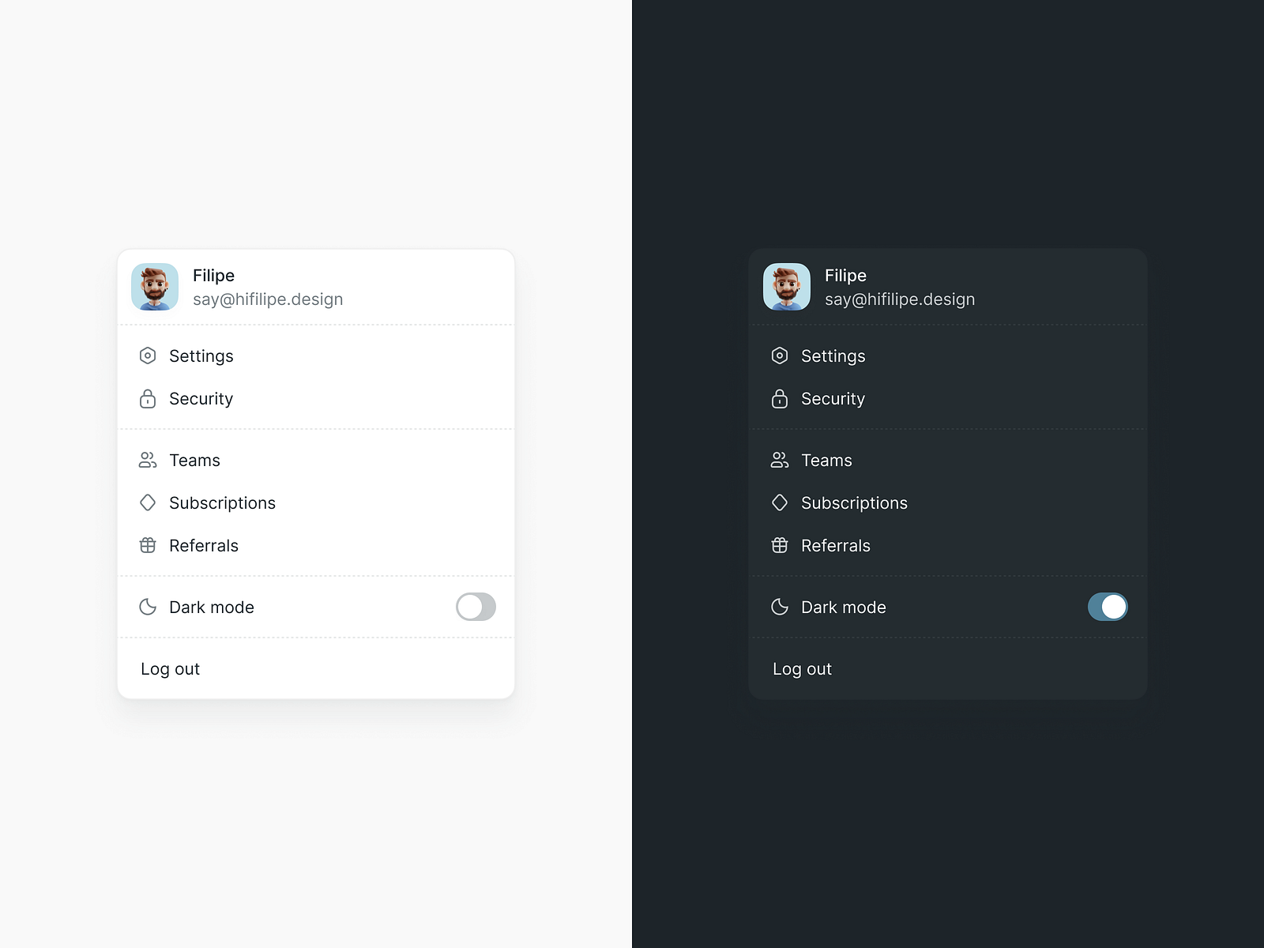Click the Settings gear icon in light menu

(148, 355)
